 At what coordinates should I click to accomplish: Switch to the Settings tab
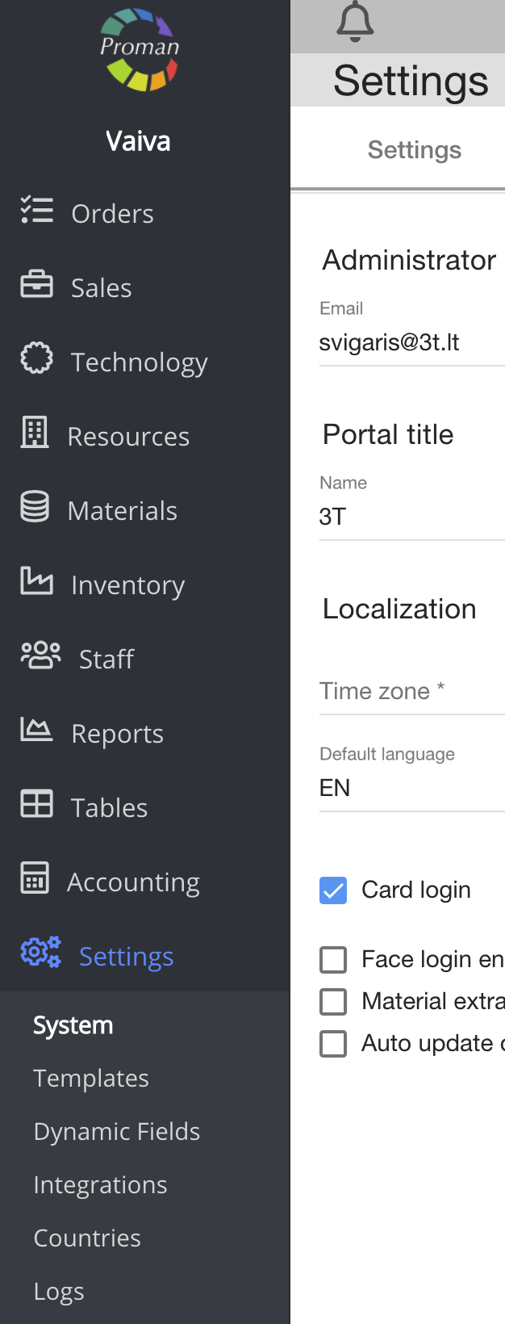[414, 150]
